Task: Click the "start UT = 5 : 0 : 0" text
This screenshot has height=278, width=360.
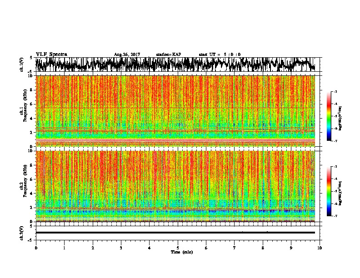Action: click(x=220, y=55)
